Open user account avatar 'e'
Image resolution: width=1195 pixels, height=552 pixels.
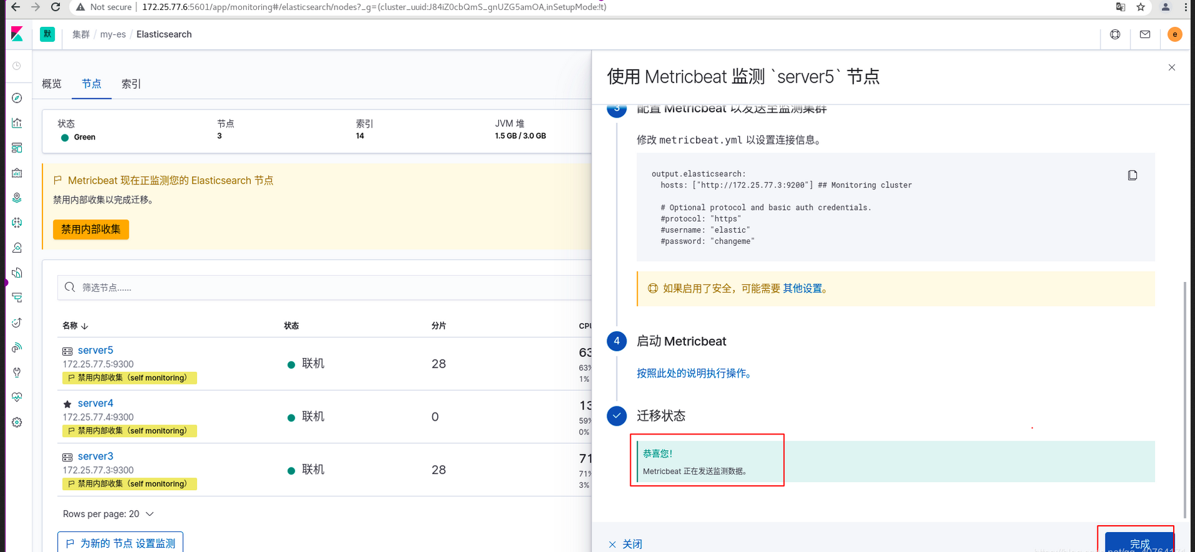pyautogui.click(x=1175, y=34)
